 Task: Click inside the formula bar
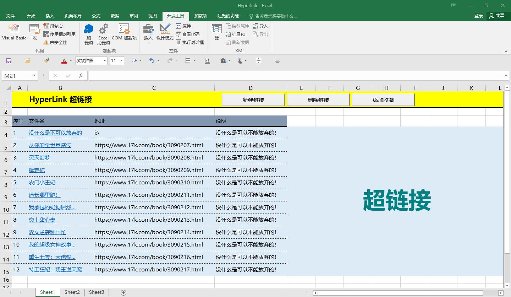click(248, 75)
